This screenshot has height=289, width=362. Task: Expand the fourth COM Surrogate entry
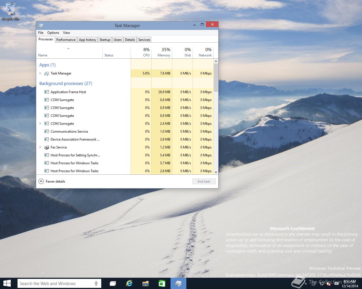[x=40, y=124]
